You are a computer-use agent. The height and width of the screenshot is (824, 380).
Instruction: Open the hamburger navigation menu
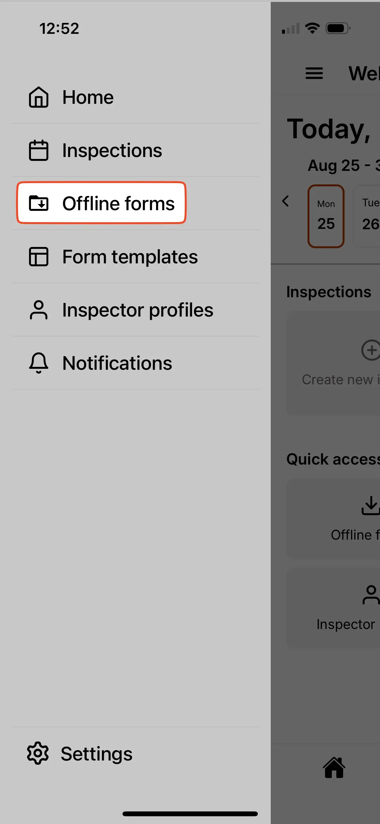(314, 74)
